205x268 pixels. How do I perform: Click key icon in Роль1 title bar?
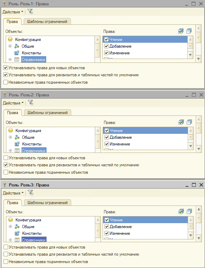point(5,4)
